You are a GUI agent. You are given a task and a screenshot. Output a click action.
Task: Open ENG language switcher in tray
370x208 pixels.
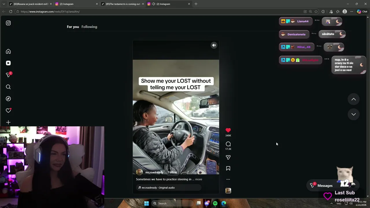point(339,203)
